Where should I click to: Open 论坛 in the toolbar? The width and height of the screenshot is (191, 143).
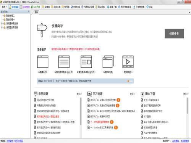tap(149, 7)
